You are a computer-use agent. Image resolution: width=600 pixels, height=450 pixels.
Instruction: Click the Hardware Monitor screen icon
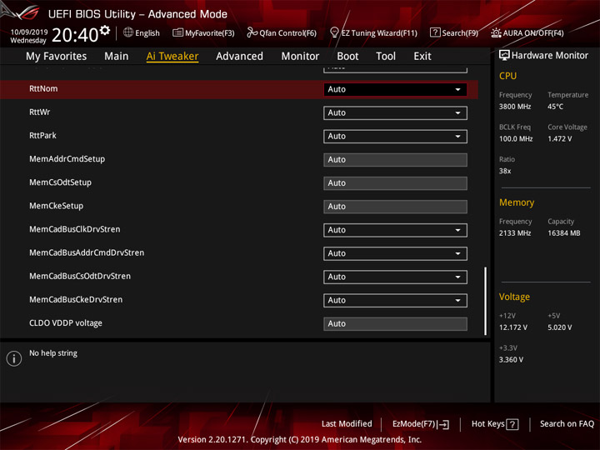(504, 55)
